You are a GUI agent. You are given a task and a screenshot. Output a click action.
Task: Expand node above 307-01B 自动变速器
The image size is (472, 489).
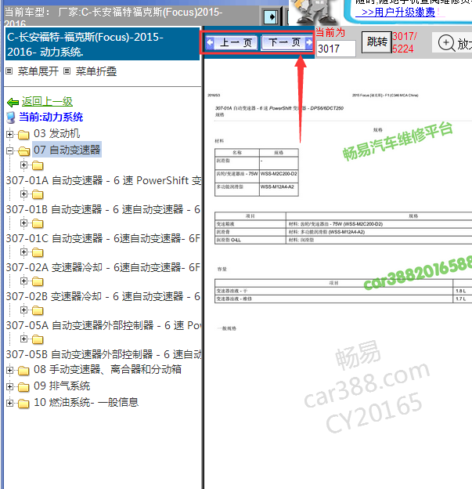tap(23, 194)
